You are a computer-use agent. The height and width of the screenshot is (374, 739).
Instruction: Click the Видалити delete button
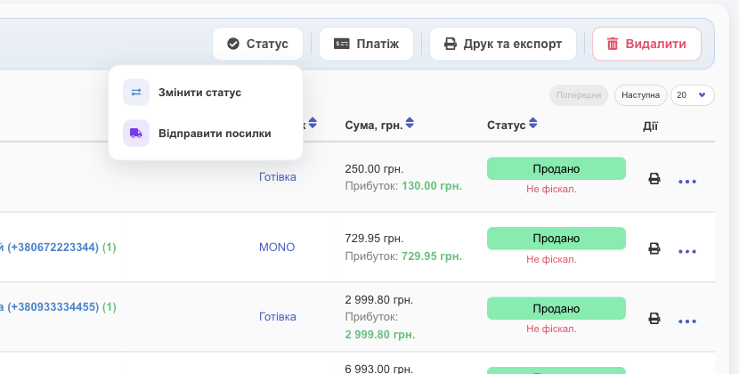click(x=646, y=44)
